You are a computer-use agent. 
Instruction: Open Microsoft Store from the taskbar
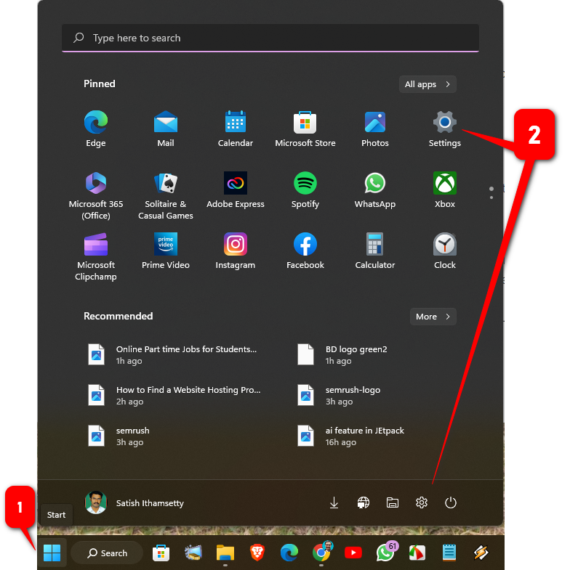(161, 553)
